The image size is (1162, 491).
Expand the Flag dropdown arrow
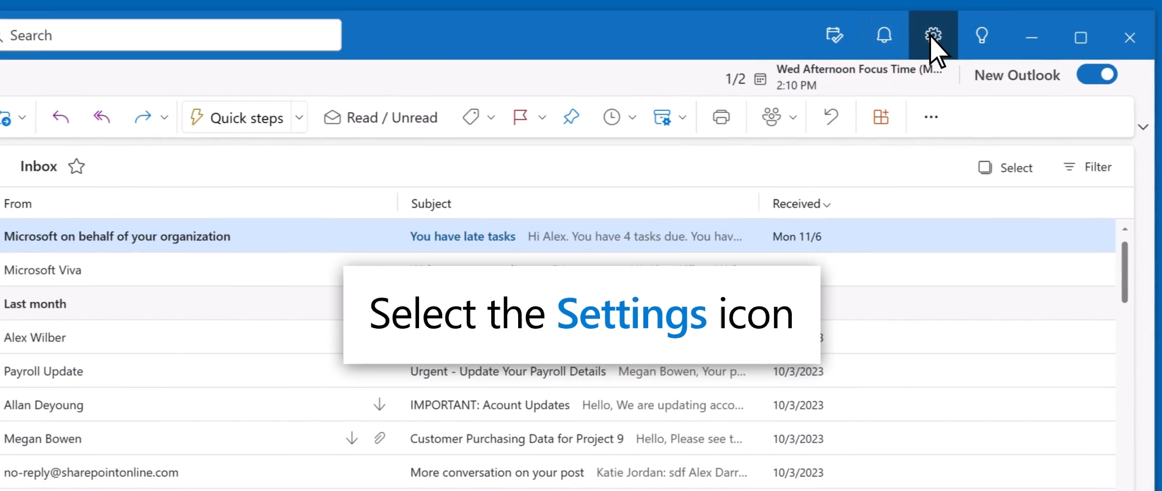click(542, 117)
